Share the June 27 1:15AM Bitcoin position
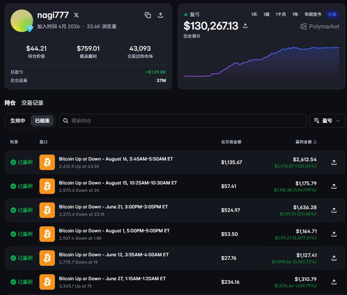This screenshot has height=295, width=347. click(334, 282)
